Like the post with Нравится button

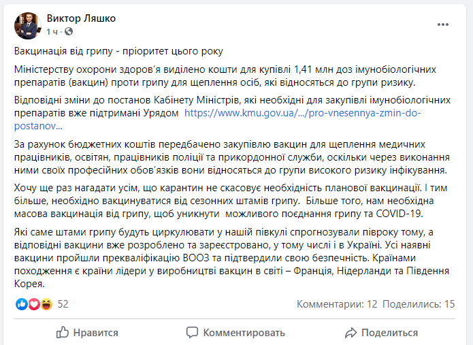(87, 333)
